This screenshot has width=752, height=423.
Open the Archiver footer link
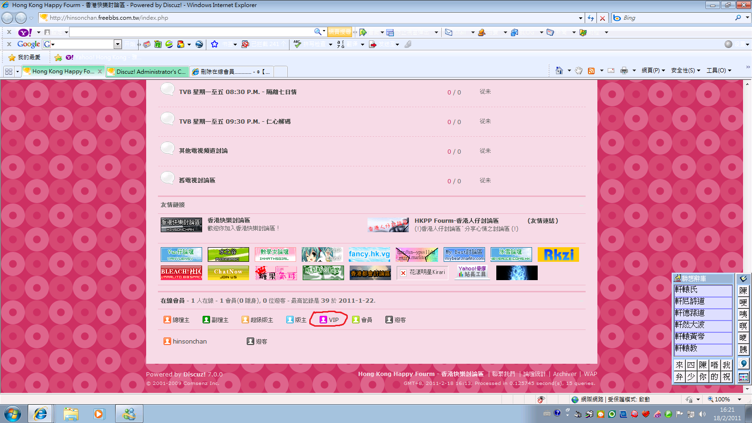click(564, 374)
